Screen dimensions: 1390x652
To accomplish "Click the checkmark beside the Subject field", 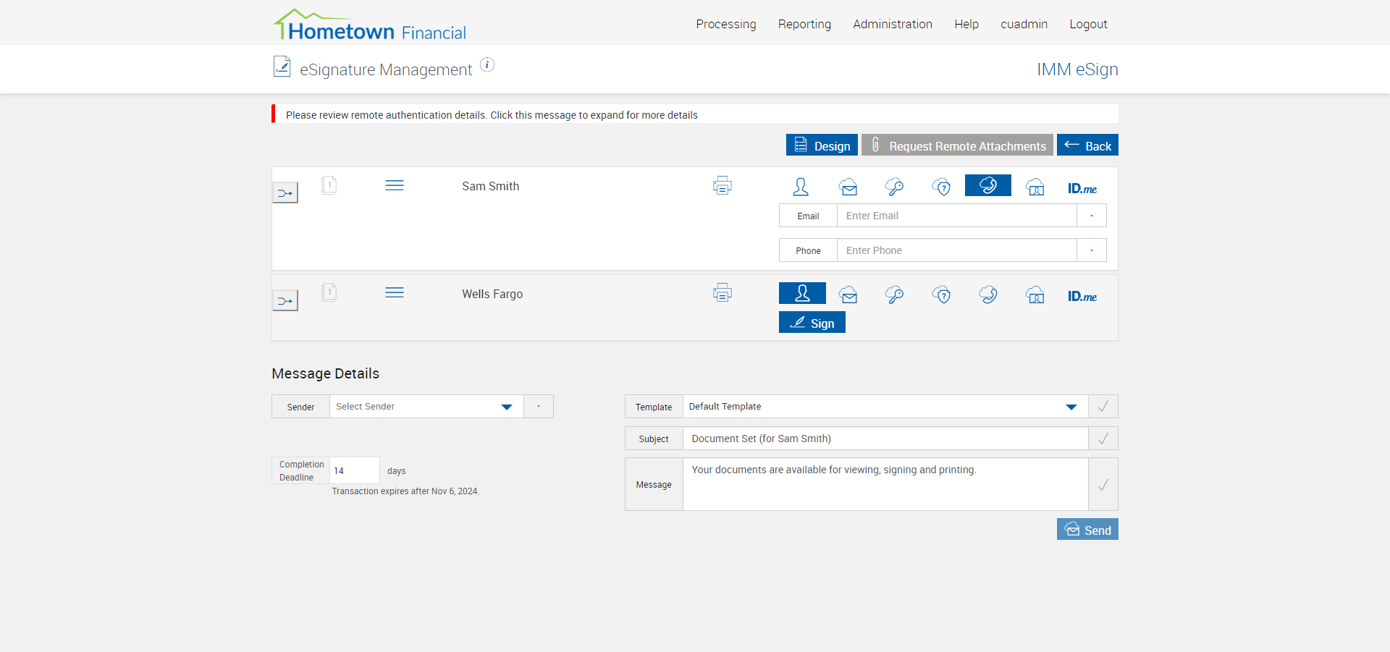I will (1103, 439).
